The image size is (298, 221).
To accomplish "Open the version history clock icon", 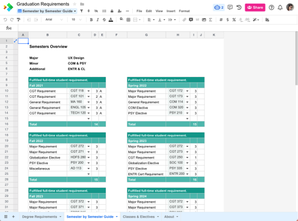I will [x=238, y=7].
